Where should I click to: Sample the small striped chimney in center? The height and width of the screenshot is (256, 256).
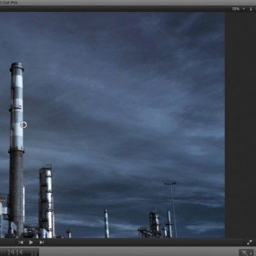click(106, 223)
